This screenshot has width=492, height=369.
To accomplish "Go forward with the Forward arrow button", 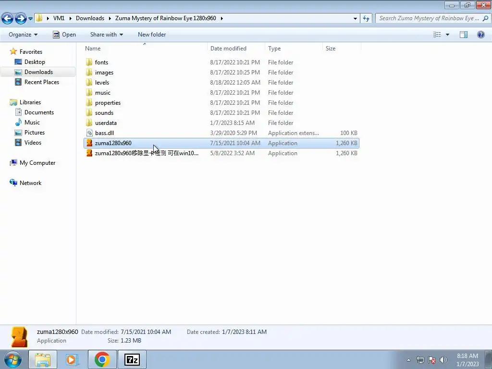I will pos(21,18).
